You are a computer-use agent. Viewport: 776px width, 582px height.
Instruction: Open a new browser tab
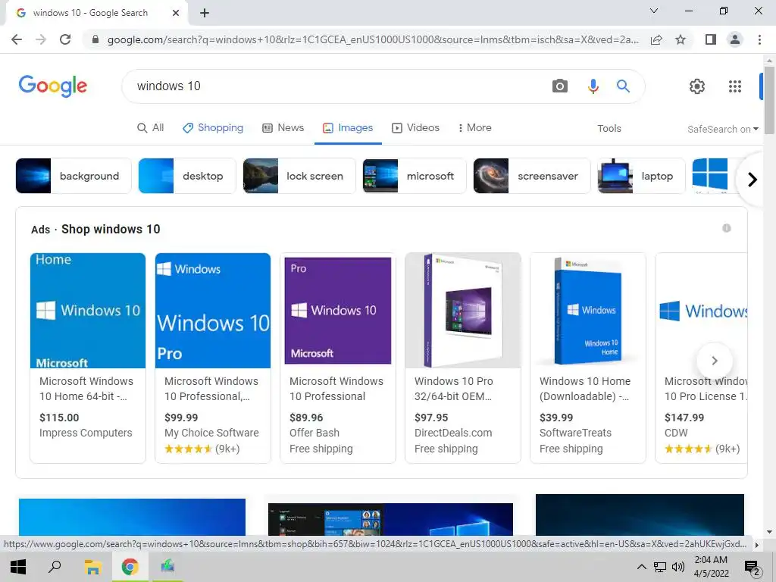pos(205,13)
